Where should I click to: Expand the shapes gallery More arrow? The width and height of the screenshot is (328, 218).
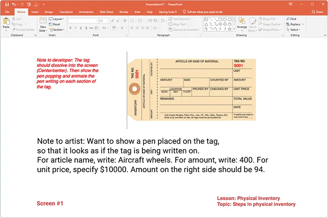pyautogui.click(x=234, y=29)
